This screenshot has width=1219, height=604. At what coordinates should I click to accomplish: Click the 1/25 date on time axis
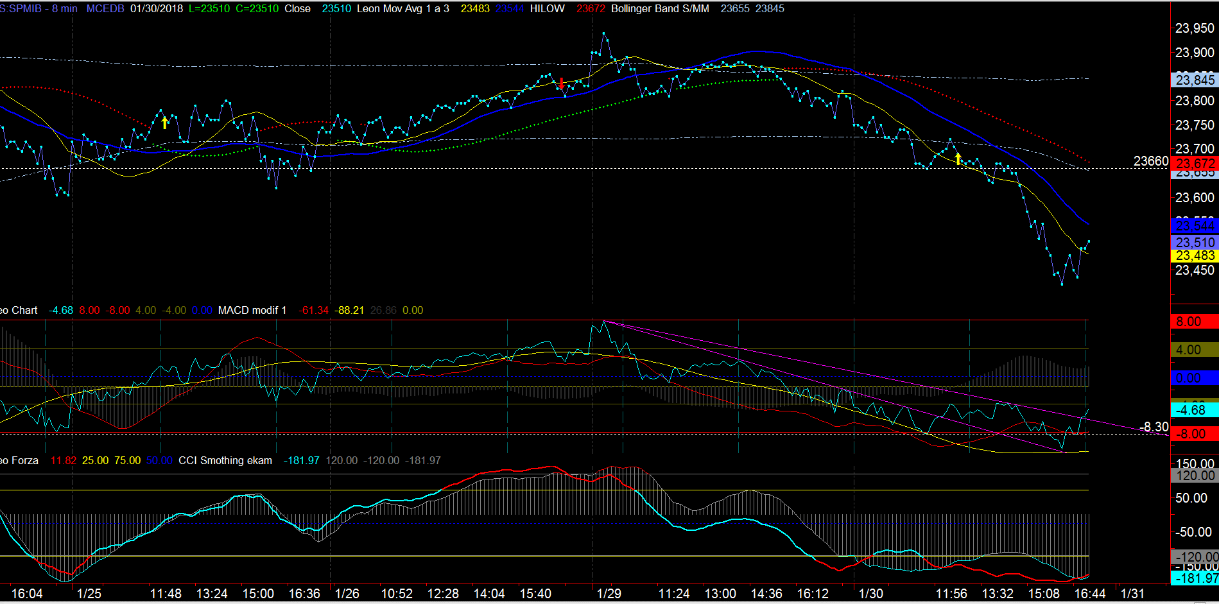click(x=89, y=594)
